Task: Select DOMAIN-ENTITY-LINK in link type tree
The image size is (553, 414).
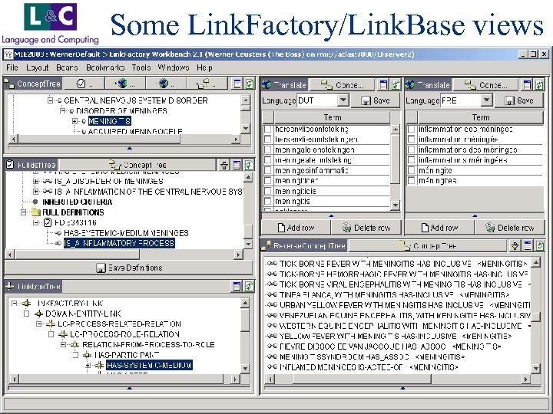Action: [83, 314]
